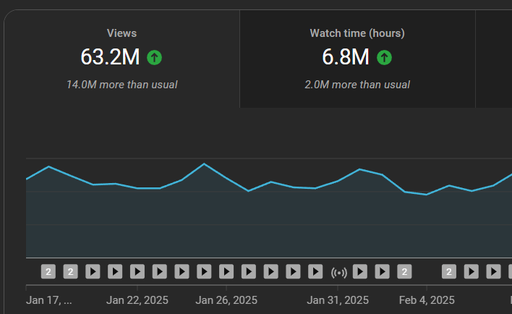
Task: Click the '6.8M' watch time total
Action: [346, 57]
